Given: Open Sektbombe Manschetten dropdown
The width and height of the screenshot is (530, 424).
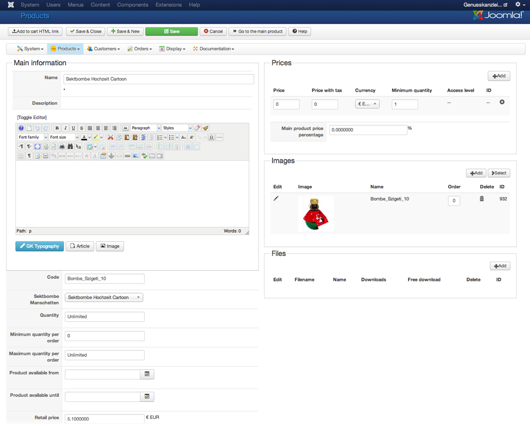Looking at the screenshot, I should point(104,297).
